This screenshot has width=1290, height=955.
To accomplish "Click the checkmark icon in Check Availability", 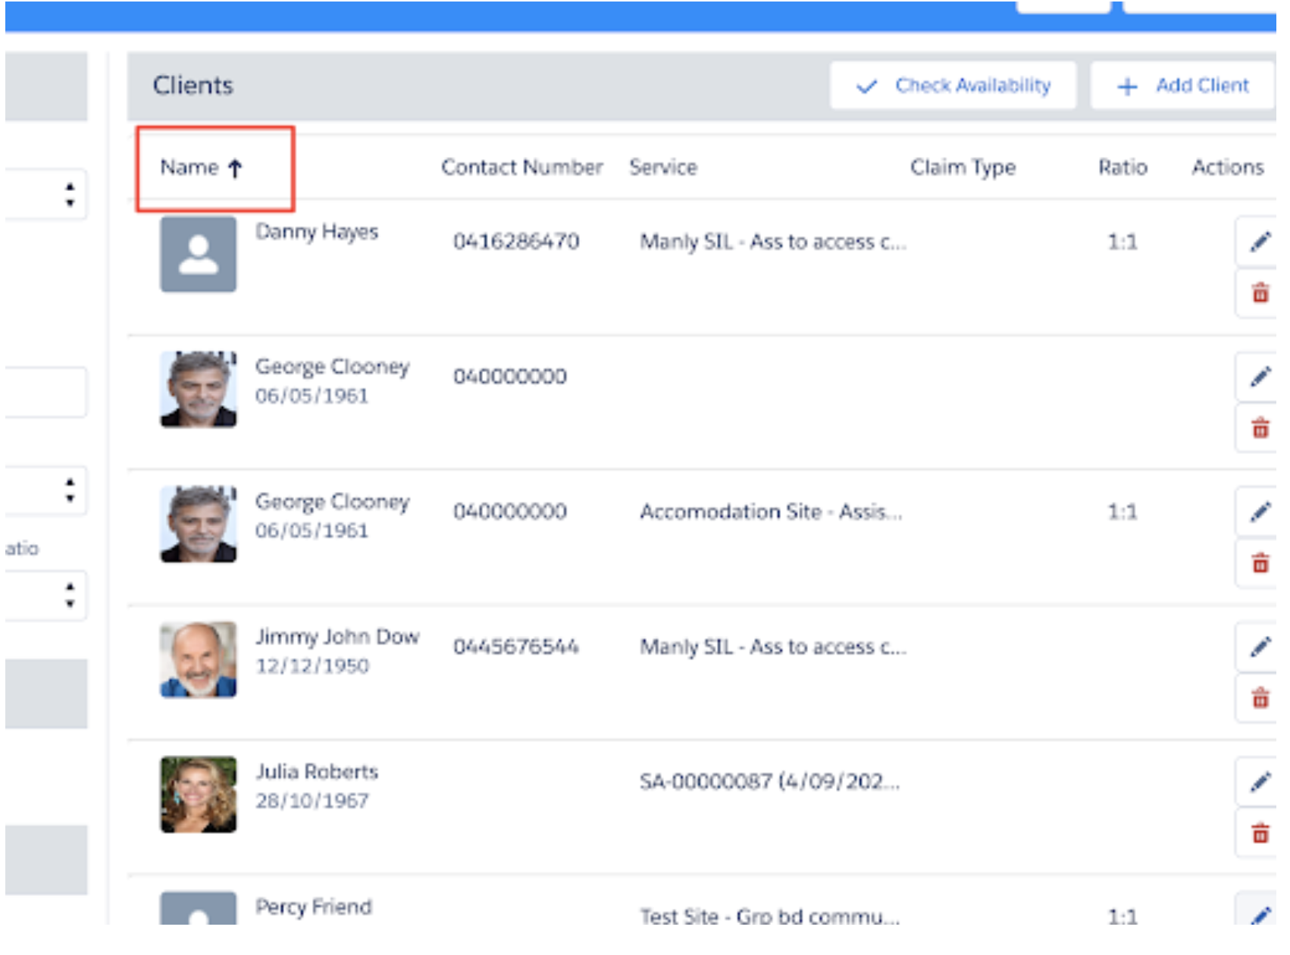I will pyautogui.click(x=866, y=86).
